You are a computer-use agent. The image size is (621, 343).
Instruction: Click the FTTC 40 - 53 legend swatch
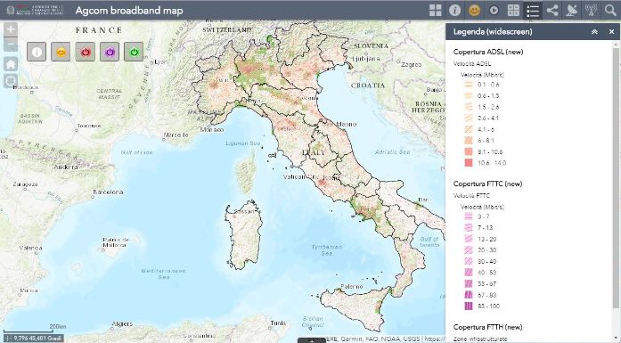pyautogui.click(x=469, y=273)
